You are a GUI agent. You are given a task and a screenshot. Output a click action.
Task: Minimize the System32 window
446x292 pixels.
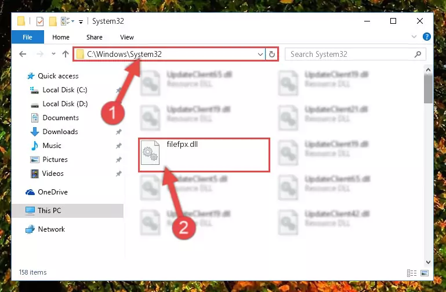[367, 21]
